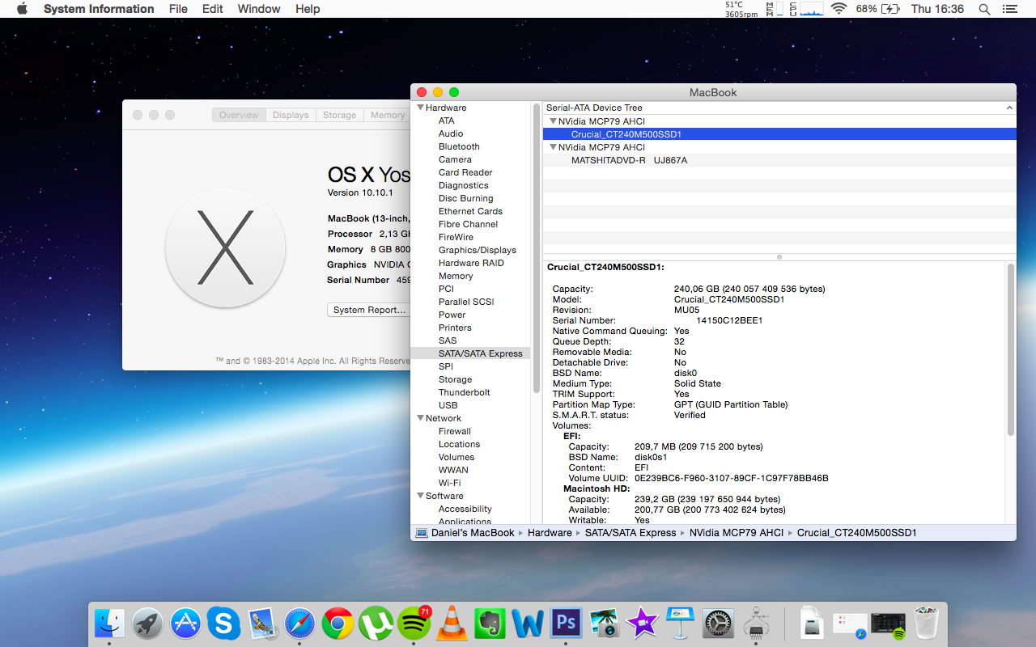Open the document stack in Dock

[x=812, y=623]
